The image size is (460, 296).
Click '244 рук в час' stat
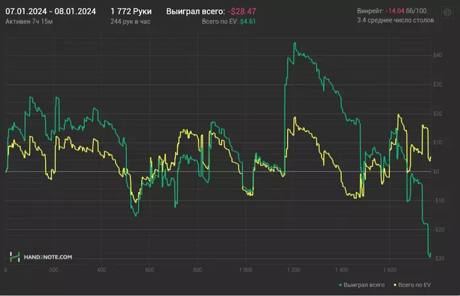(x=130, y=22)
